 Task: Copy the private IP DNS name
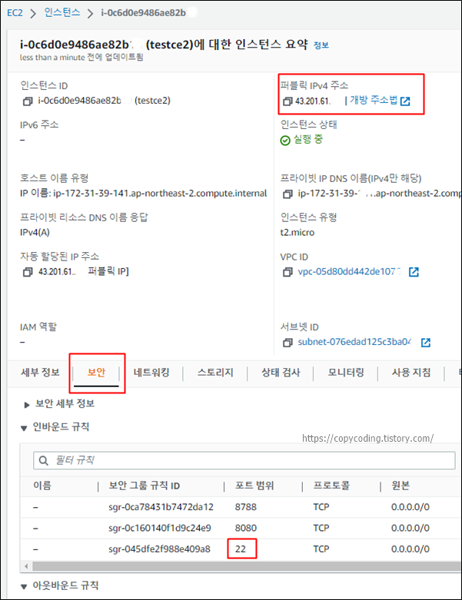click(288, 194)
